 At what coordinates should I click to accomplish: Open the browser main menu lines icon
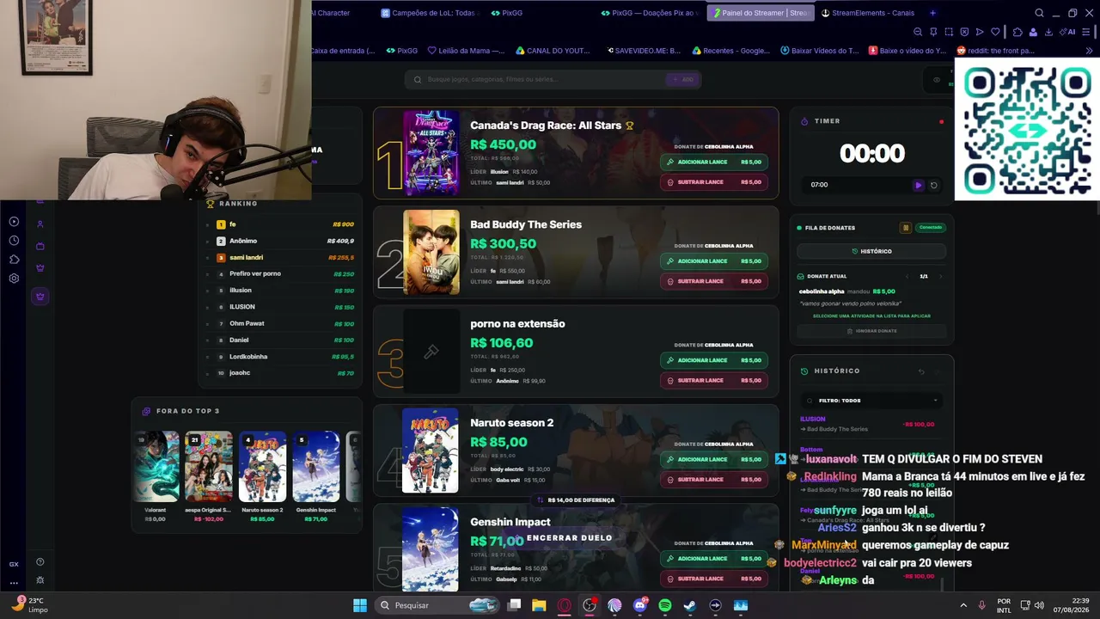1086,32
